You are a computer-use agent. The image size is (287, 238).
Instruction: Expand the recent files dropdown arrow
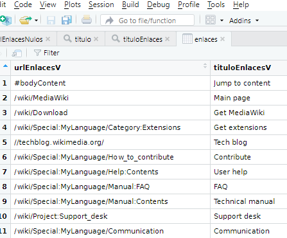[36, 21]
